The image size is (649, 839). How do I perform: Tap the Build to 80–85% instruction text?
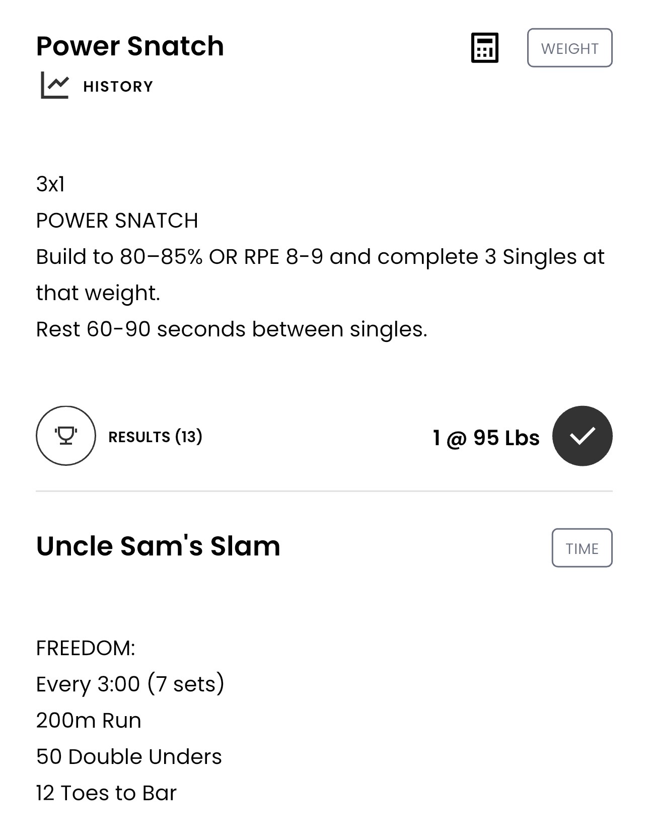pos(320,275)
